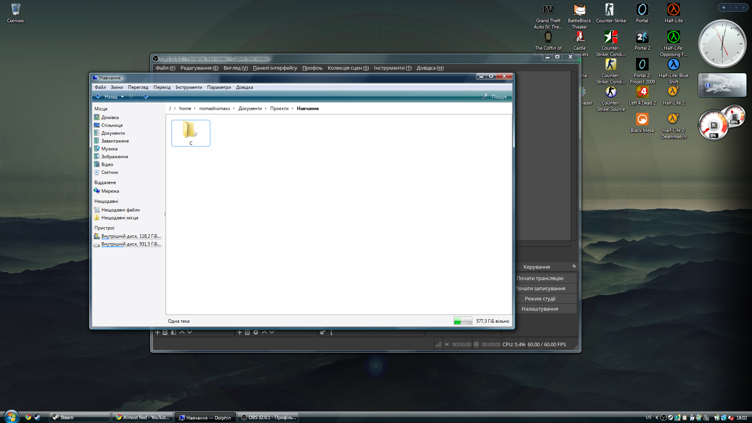Add a new OBS scene with plus icon

pos(157,333)
